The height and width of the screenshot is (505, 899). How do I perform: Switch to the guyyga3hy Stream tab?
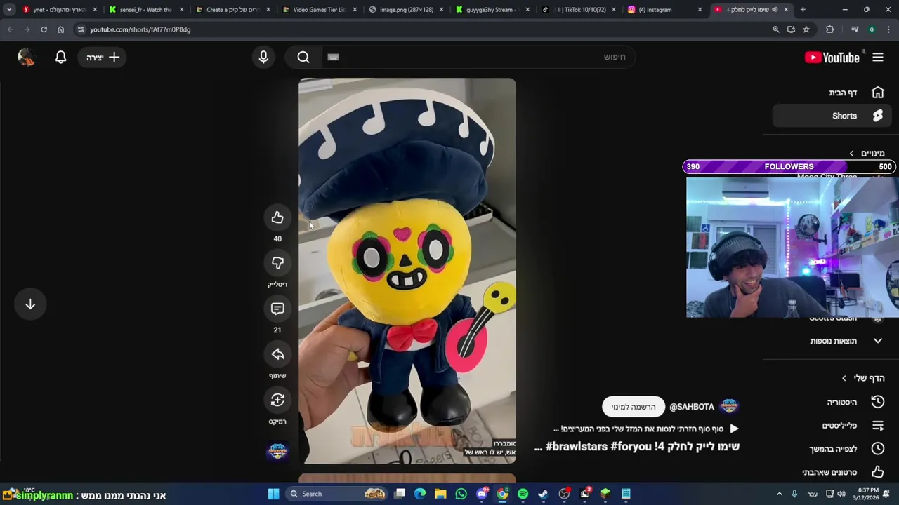click(x=493, y=10)
